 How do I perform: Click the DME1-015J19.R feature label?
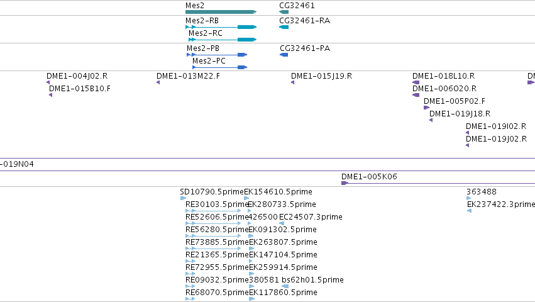pyautogui.click(x=321, y=76)
